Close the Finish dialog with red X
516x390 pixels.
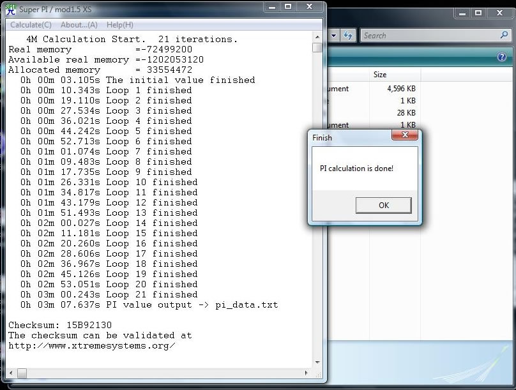pyautogui.click(x=405, y=135)
